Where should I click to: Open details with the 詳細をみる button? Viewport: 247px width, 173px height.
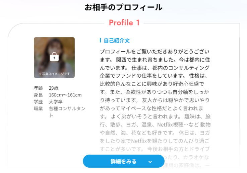pos(124,161)
